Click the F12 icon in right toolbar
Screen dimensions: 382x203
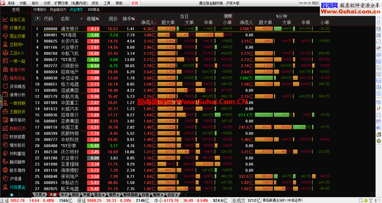[x=379, y=81]
